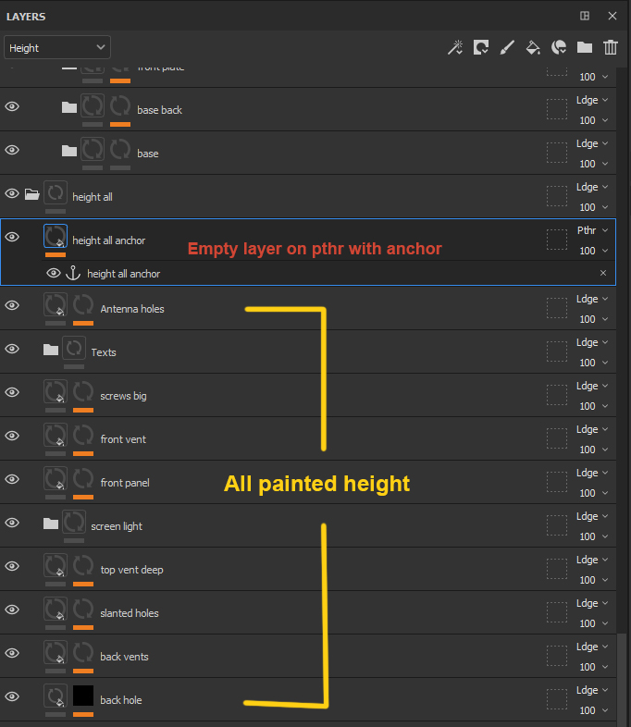Click the geometry mask box of back vents
The width and height of the screenshot is (631, 727).
pos(557,656)
